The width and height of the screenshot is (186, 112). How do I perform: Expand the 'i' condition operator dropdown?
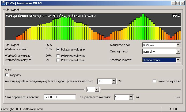97,90
